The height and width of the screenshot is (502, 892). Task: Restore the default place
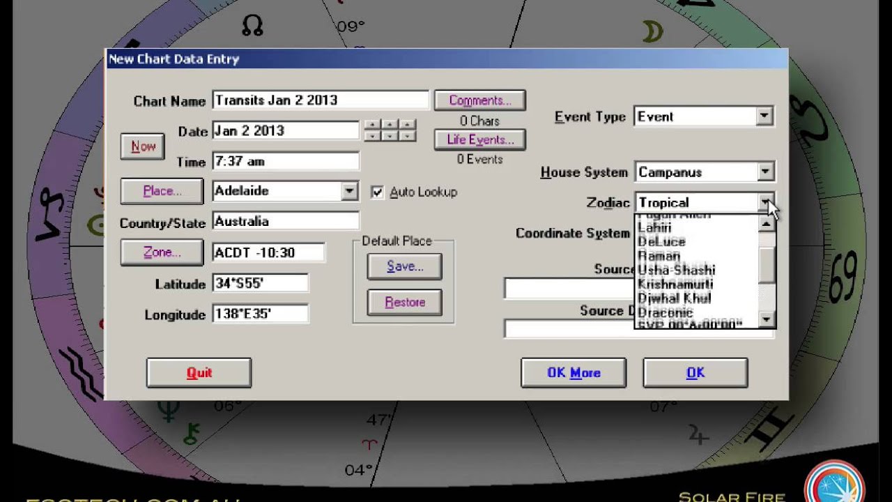click(405, 302)
